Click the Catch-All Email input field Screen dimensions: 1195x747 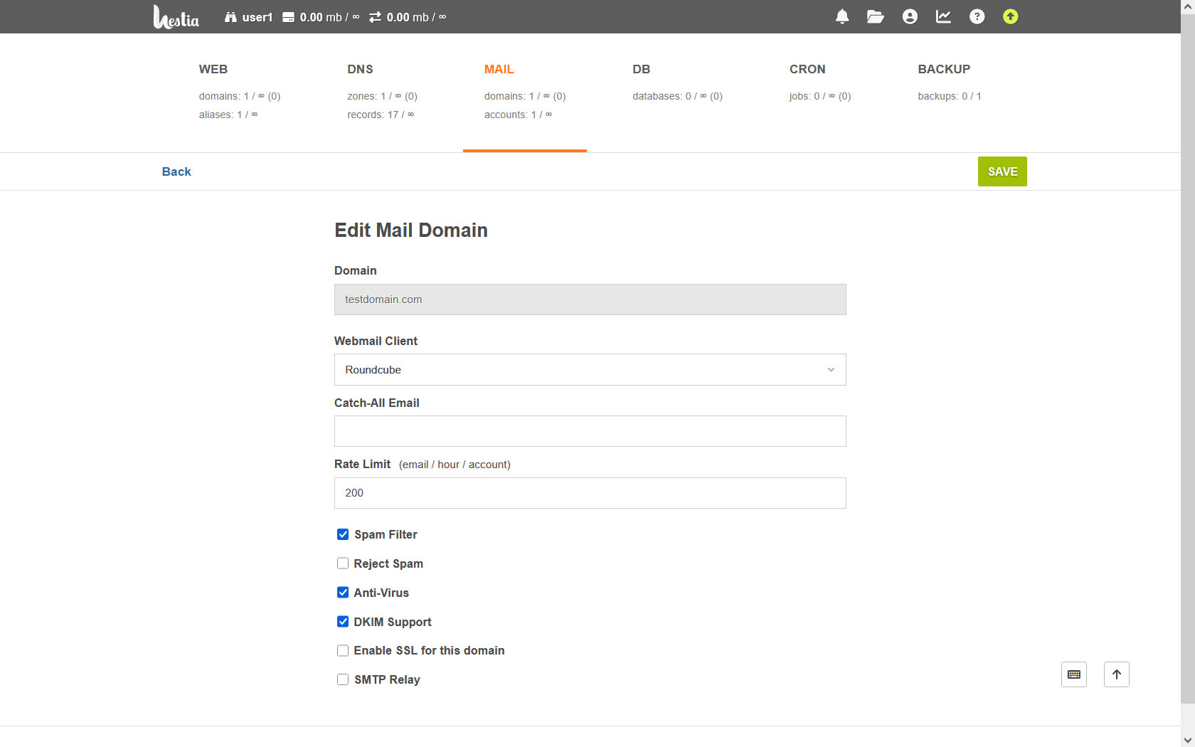click(x=590, y=431)
